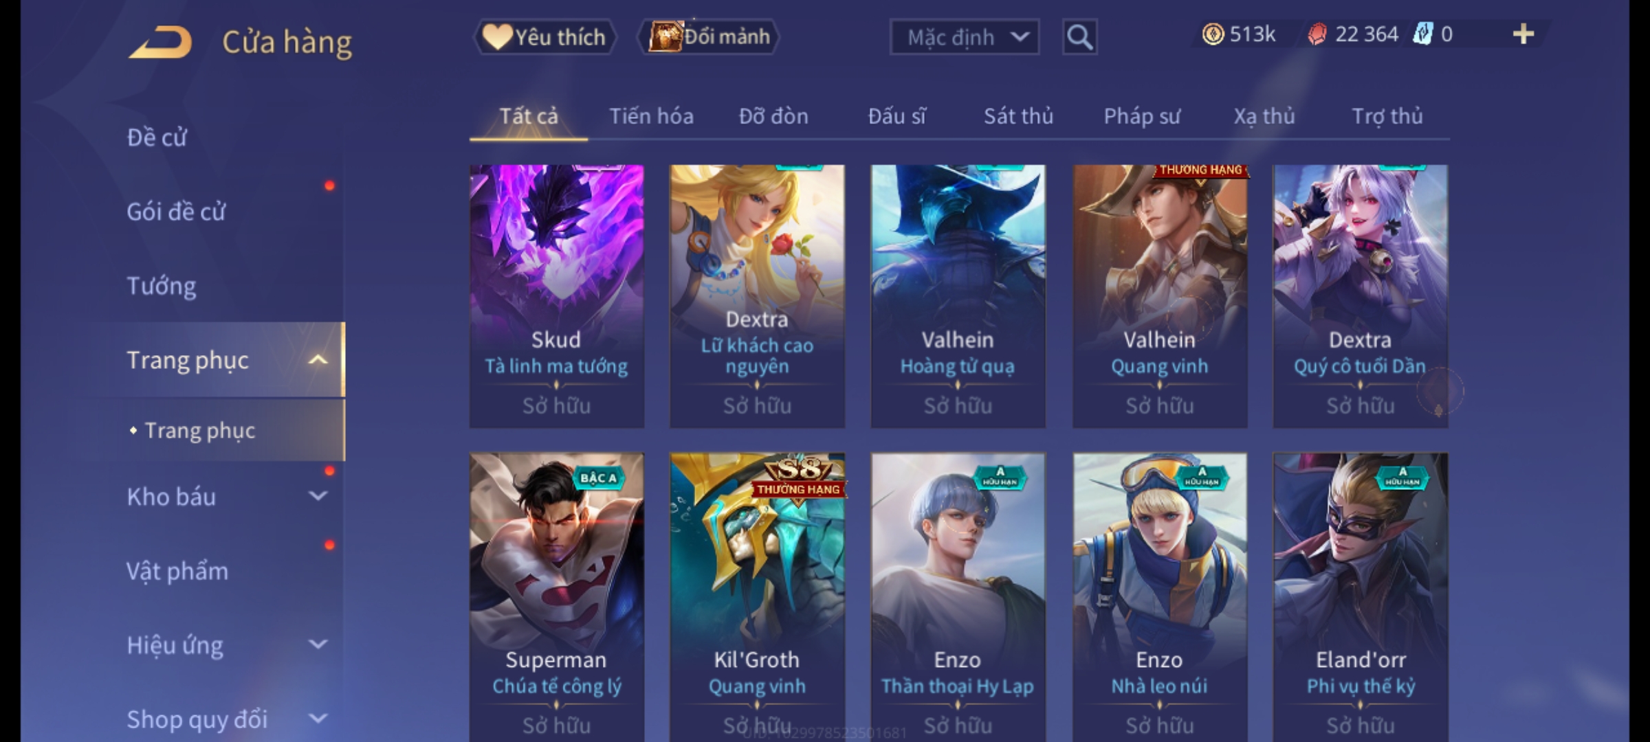Open Yêu thích heart favorites
1650x742 pixels.
point(544,37)
